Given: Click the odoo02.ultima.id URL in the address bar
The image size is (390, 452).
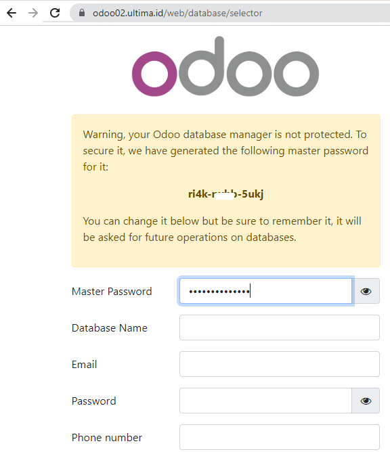Looking at the screenshot, I should (177, 14).
